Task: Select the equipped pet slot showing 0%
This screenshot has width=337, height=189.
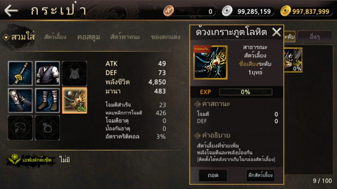Action: tap(75, 100)
